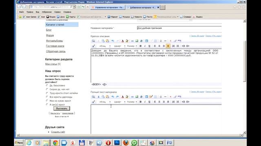
Task: Open the Мои статьи category link
Action: click(51, 64)
